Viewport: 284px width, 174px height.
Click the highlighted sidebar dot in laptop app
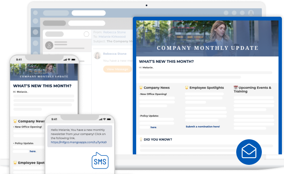35,32
